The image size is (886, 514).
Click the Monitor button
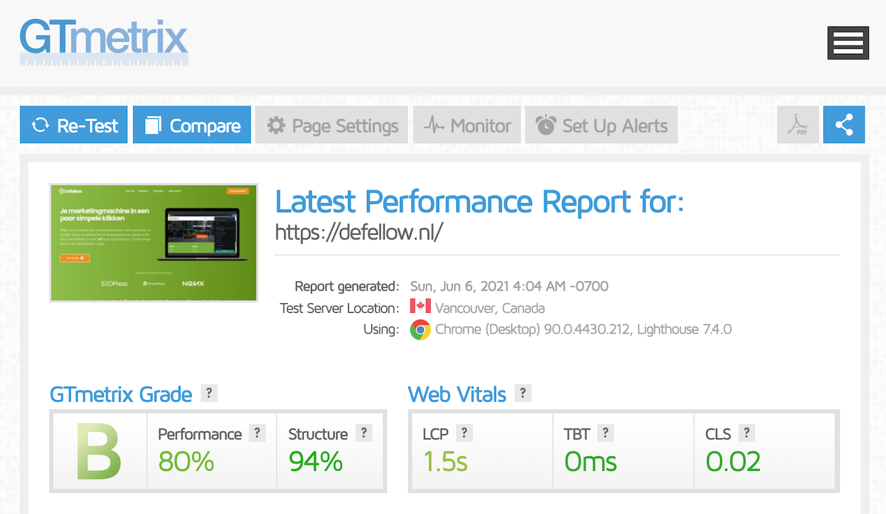coord(467,125)
